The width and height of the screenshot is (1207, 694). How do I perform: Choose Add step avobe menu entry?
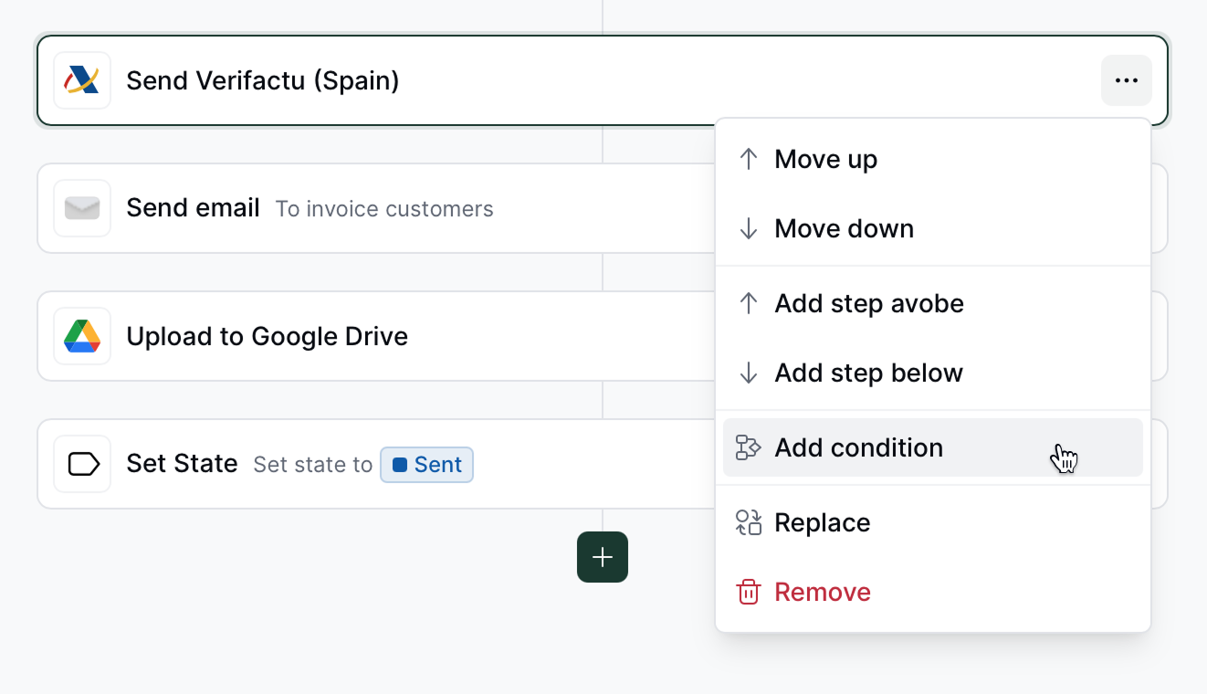tap(869, 303)
